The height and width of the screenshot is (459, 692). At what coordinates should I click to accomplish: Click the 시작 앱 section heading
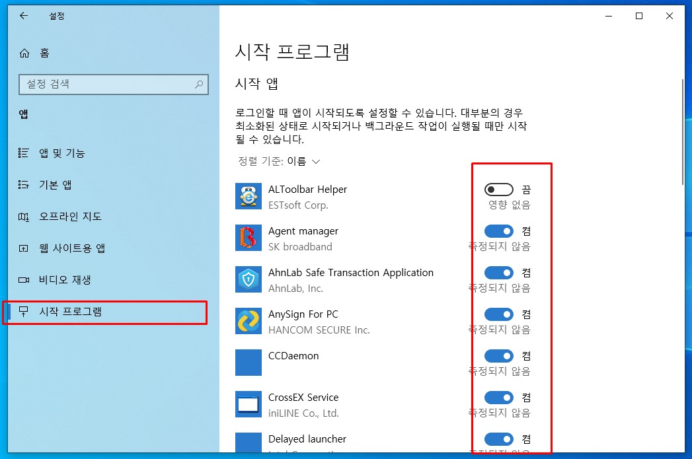(x=256, y=83)
